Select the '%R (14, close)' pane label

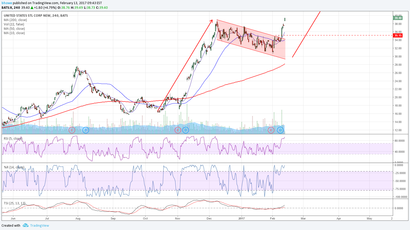[x=14, y=167]
